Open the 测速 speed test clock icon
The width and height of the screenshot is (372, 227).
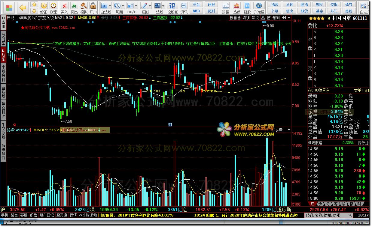53,8
